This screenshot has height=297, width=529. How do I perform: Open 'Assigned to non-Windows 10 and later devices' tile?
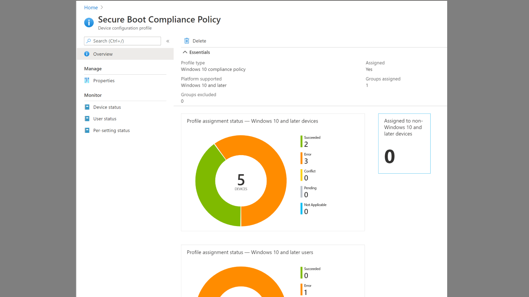(404, 144)
